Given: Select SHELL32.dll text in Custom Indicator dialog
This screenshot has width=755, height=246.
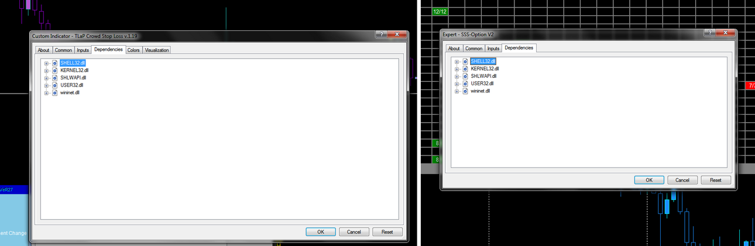Looking at the screenshot, I should [x=73, y=63].
